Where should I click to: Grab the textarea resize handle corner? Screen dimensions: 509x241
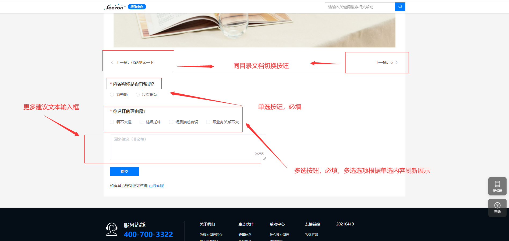[x=264, y=158]
